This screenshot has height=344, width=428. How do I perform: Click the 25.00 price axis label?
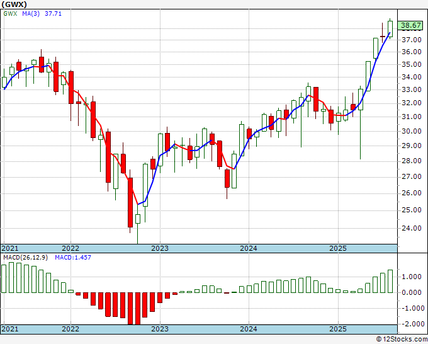(x=412, y=210)
